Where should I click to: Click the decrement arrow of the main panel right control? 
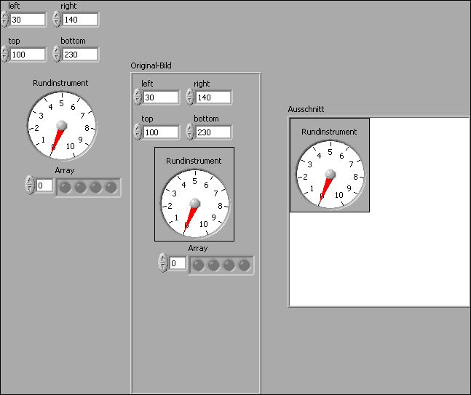click(57, 23)
